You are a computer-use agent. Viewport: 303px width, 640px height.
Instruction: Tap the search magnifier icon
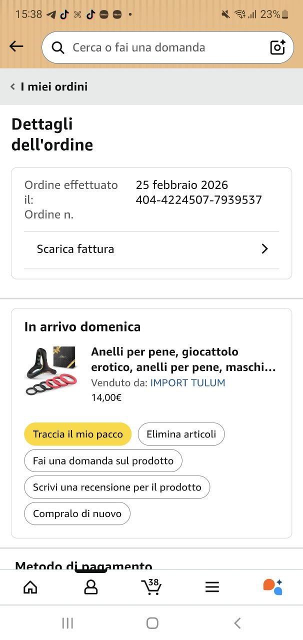coord(58,47)
